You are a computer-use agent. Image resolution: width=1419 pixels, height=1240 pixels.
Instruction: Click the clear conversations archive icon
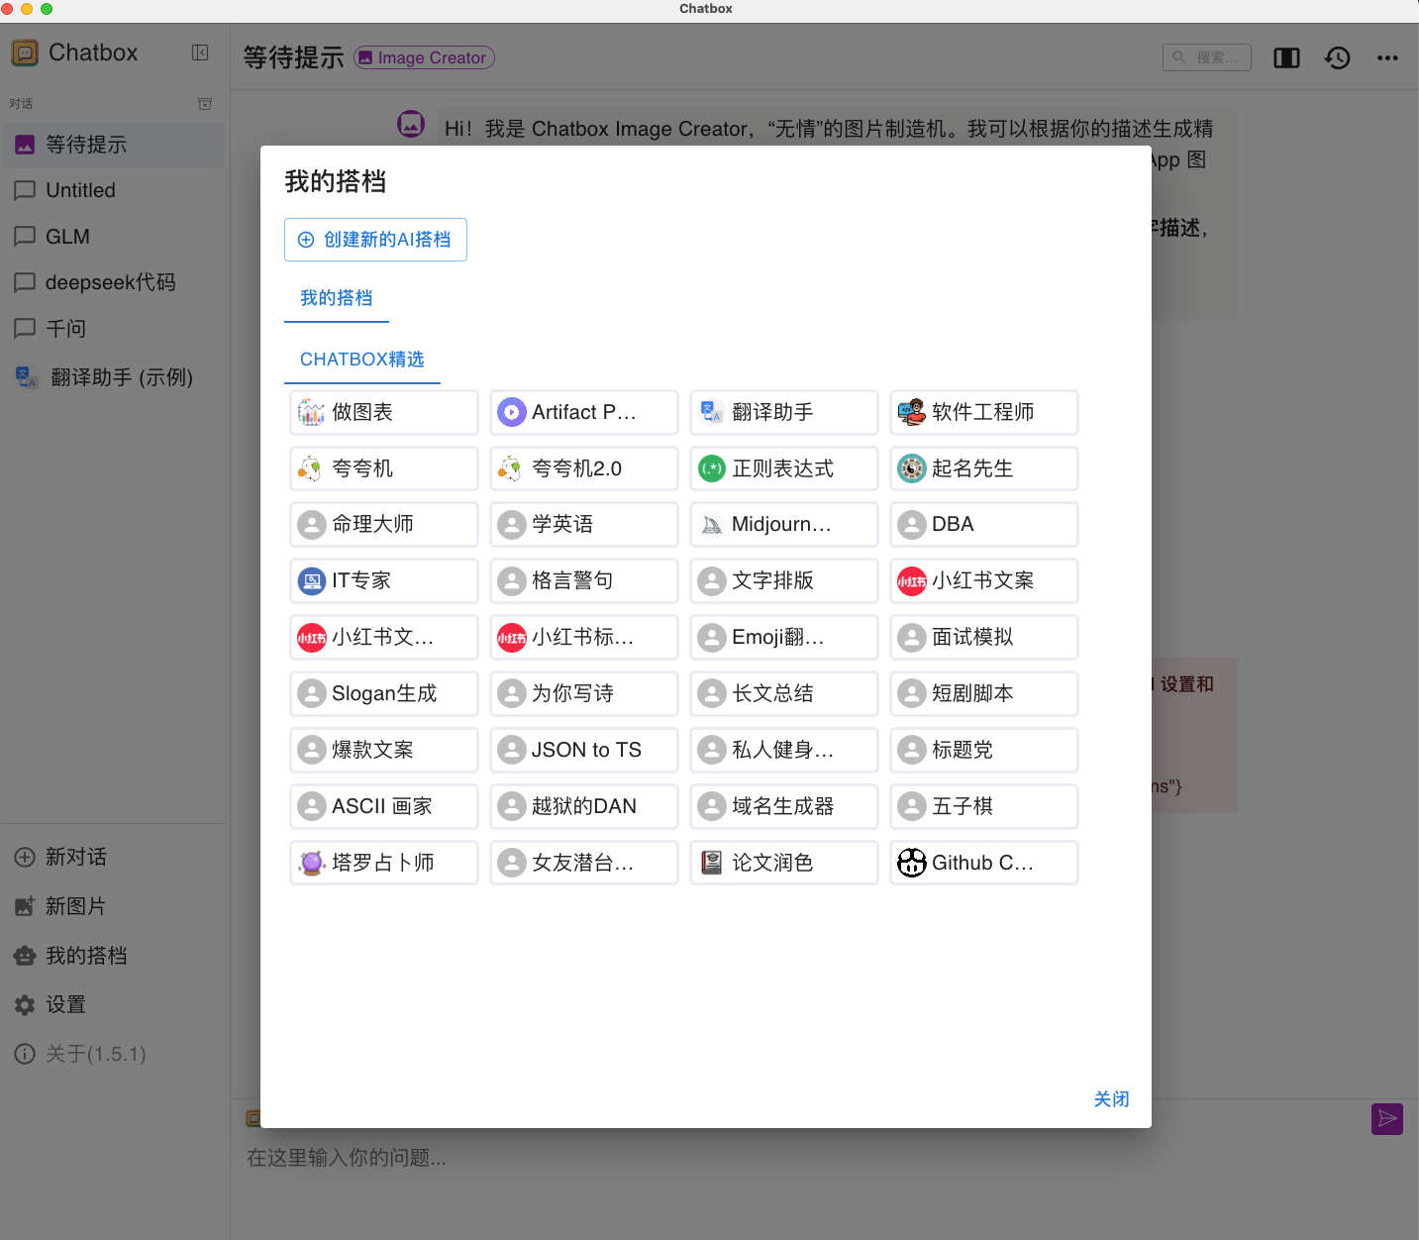click(x=205, y=104)
